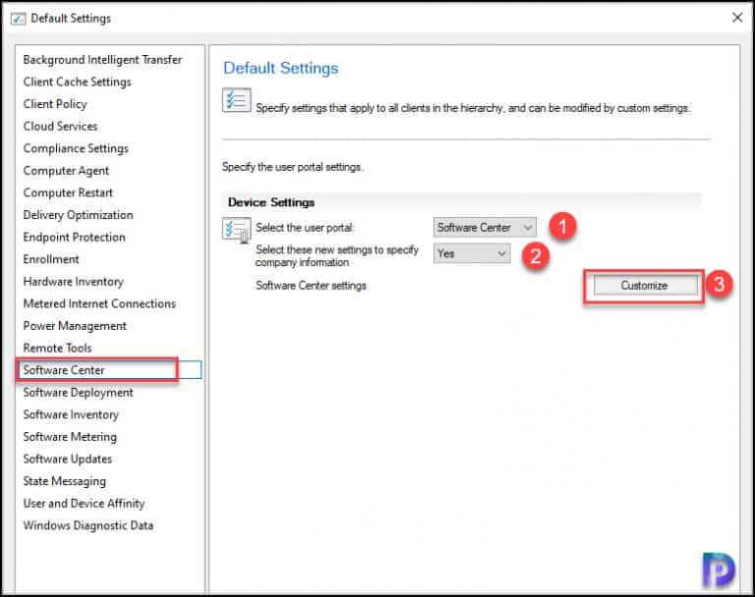Select Power Management
755x597 pixels.
click(75, 326)
